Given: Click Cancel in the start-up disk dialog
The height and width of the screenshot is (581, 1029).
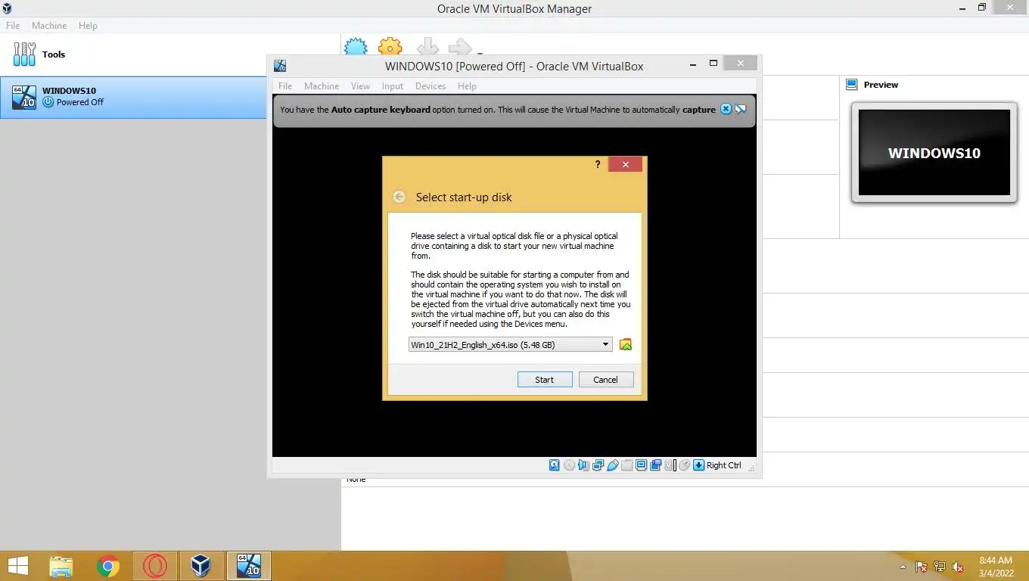Looking at the screenshot, I should (606, 380).
